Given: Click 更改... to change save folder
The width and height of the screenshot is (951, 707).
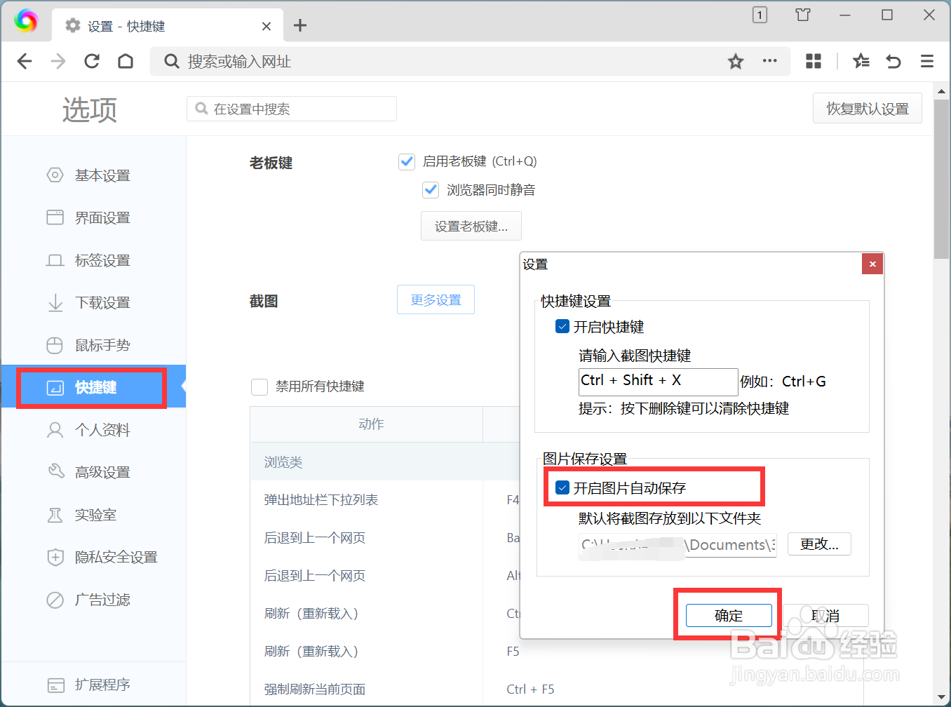Looking at the screenshot, I should 819,544.
